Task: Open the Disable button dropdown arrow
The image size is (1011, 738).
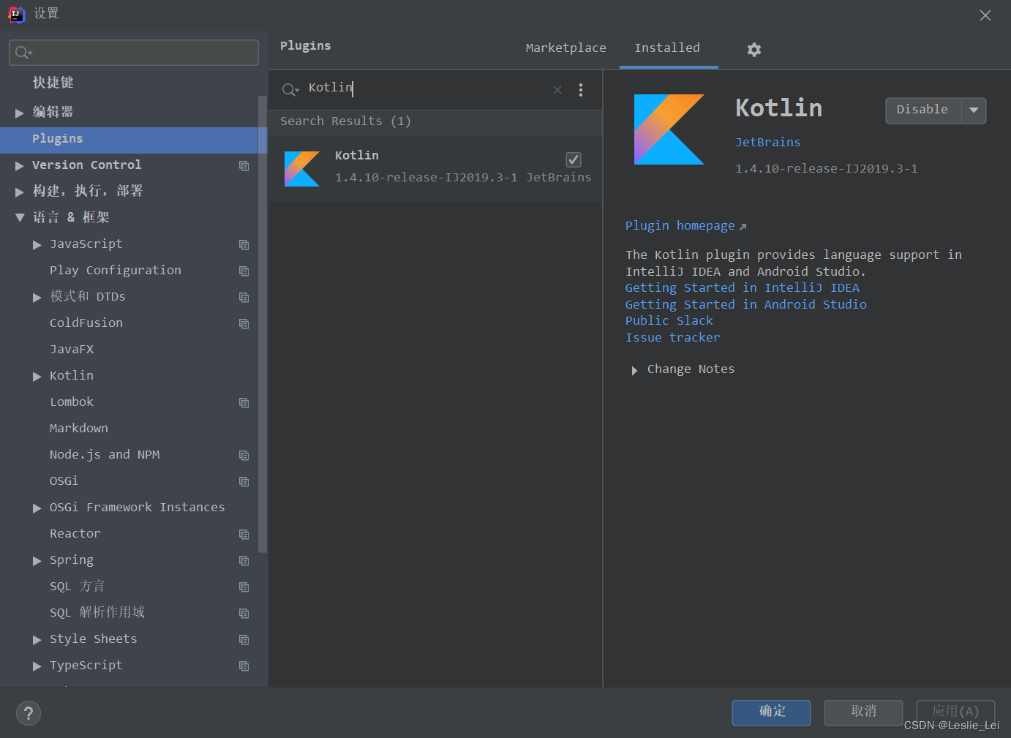Action: click(974, 110)
